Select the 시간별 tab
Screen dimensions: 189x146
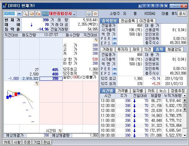[x=108, y=91]
